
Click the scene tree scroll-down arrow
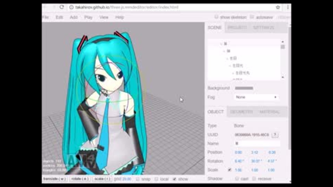(x=283, y=77)
